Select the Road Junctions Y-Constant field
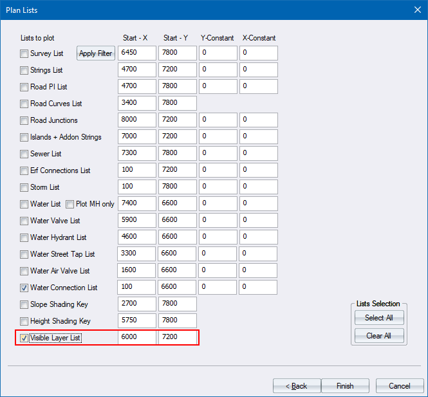Screen dimensions: 428x397 [218, 120]
